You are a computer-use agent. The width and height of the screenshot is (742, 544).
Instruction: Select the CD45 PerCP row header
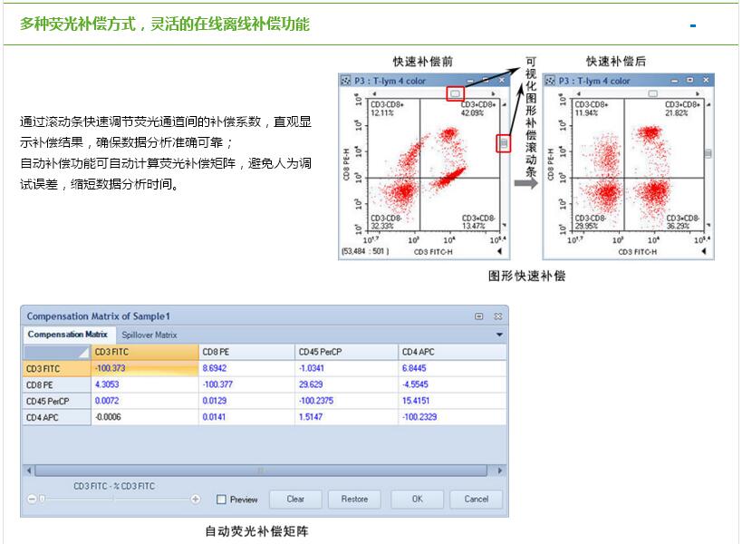[57, 402]
